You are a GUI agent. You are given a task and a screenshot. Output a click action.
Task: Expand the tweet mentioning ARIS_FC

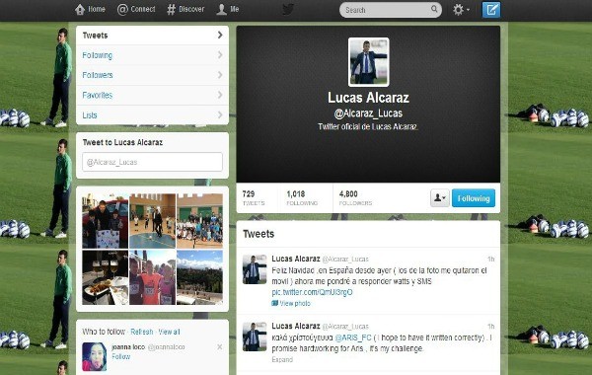282,359
